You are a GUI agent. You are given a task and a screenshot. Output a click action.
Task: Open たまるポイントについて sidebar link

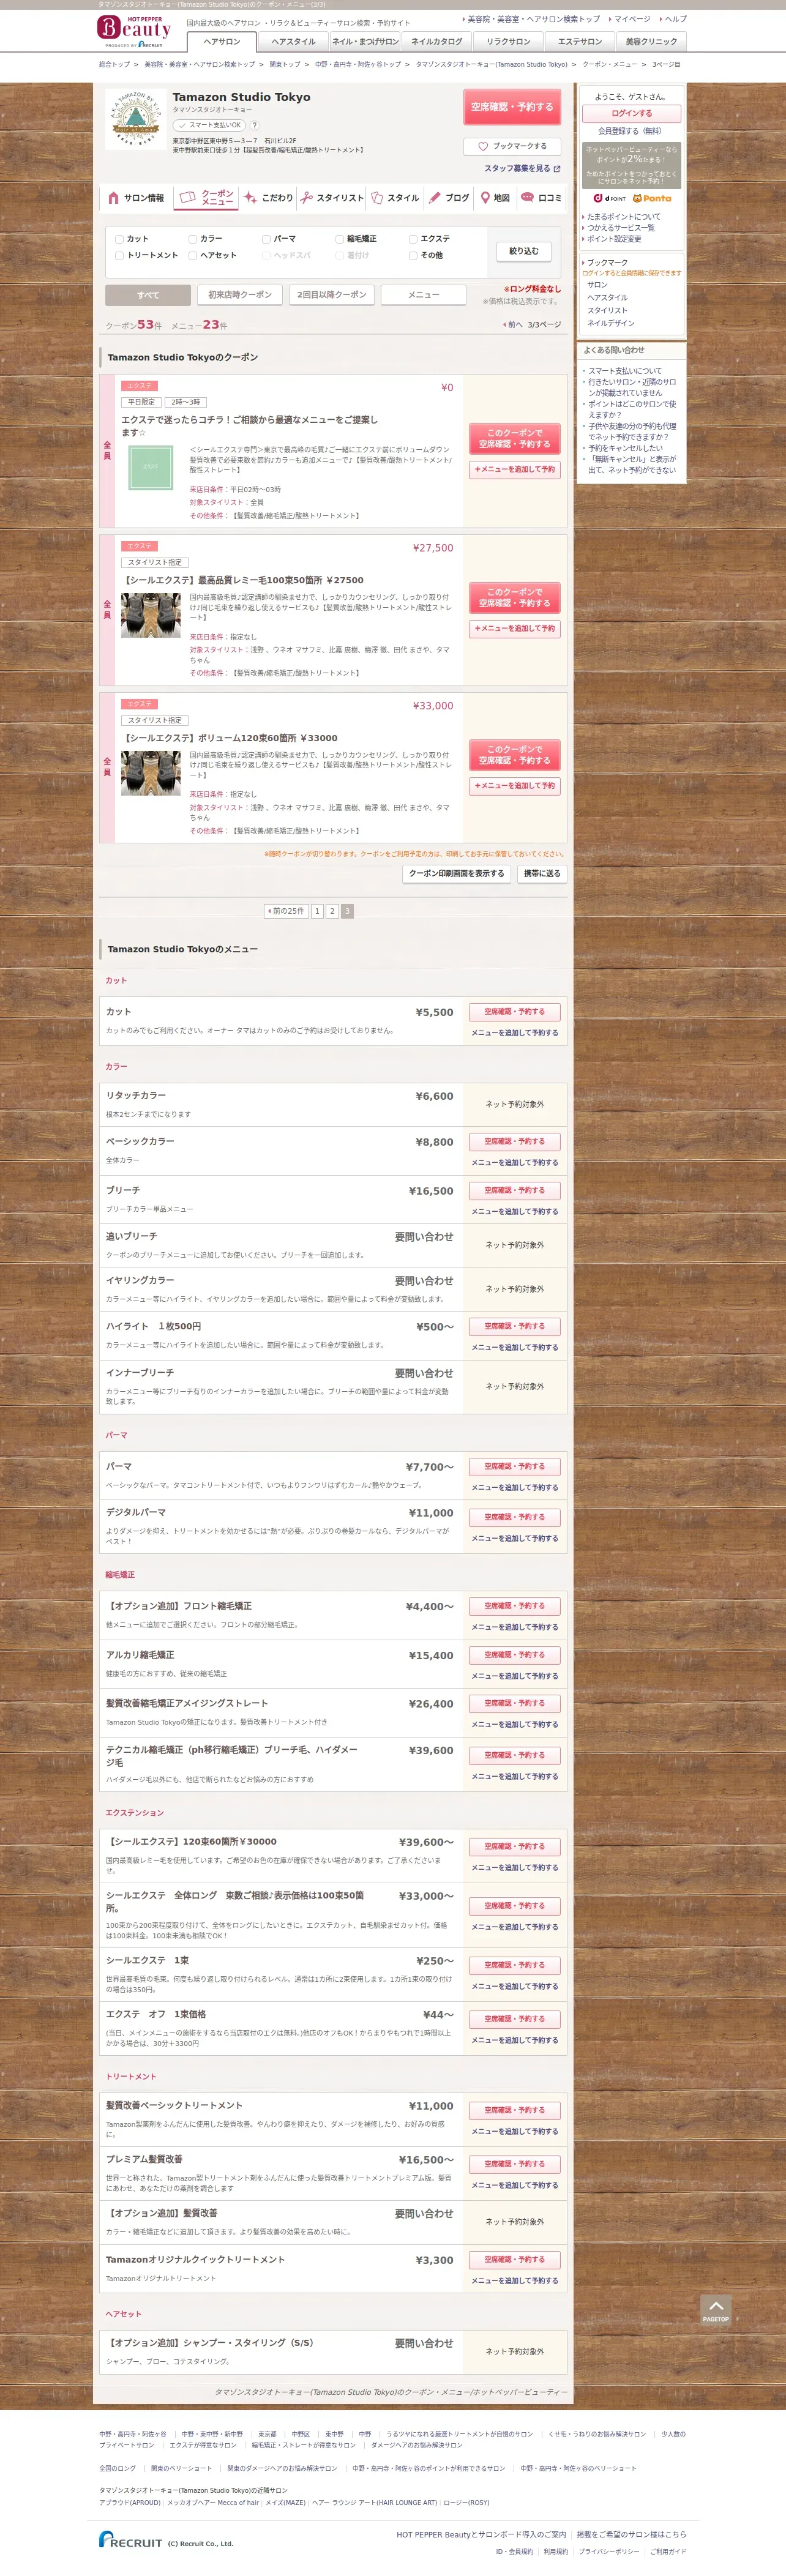click(x=623, y=217)
